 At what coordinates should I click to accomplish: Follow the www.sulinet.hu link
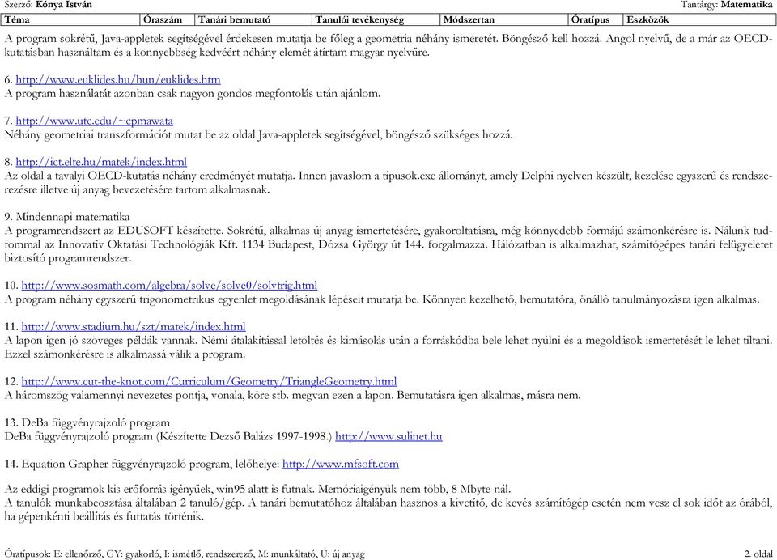point(388,437)
